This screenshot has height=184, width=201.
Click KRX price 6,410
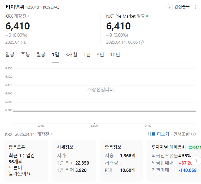coord(18,26)
